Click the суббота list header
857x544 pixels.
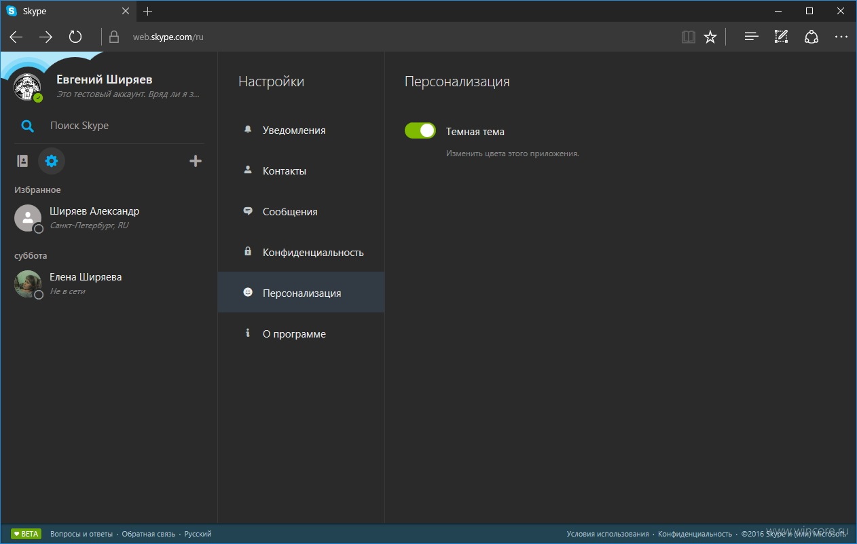click(x=31, y=256)
